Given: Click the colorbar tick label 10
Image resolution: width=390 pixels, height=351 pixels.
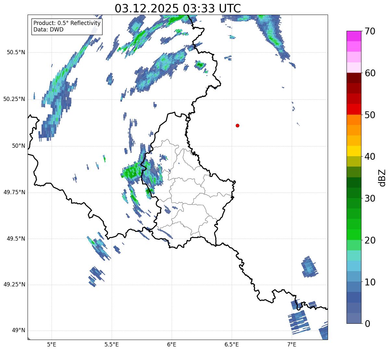Looking at the screenshot, I should click(x=370, y=282).
